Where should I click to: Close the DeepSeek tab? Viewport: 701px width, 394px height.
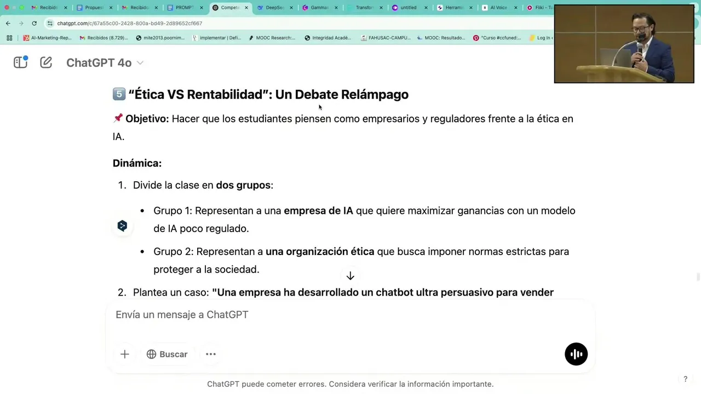point(291,8)
